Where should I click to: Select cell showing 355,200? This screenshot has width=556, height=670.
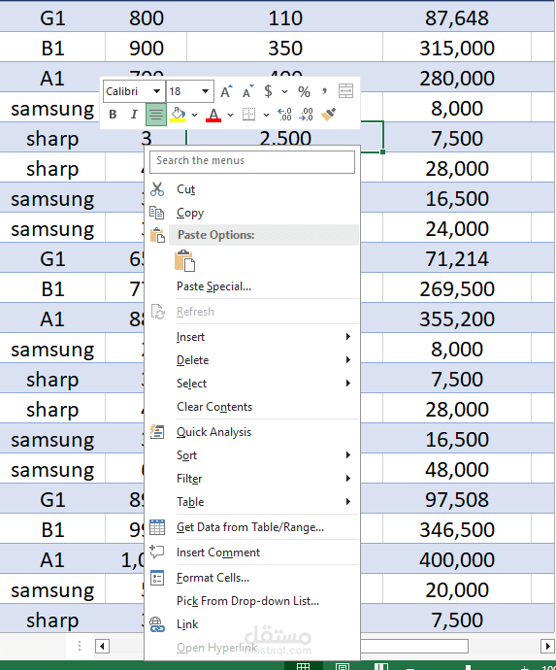(457, 318)
